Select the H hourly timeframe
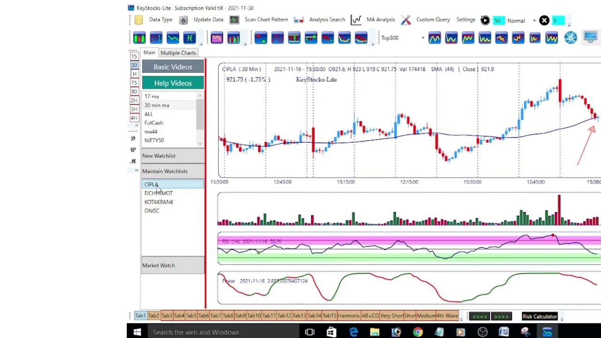Image resolution: width=601 pixels, height=338 pixels. [134, 74]
